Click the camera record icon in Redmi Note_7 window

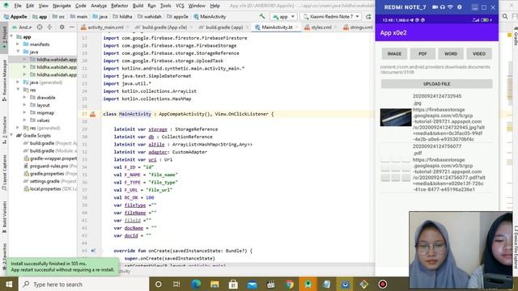(435, 7)
